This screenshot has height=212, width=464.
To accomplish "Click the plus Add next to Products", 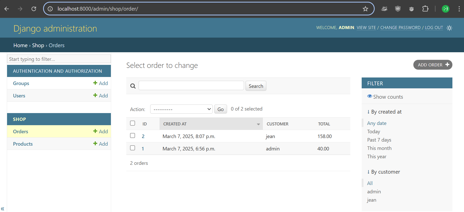I will click(101, 144).
